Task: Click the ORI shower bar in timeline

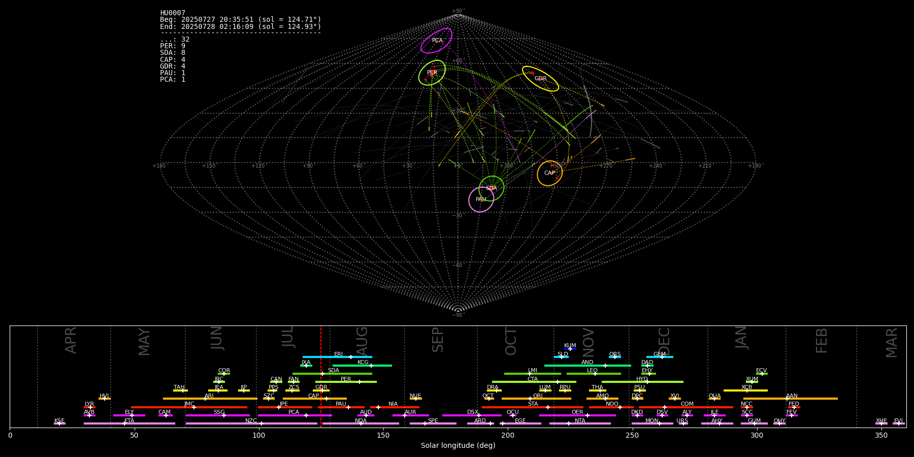Action: (x=536, y=399)
